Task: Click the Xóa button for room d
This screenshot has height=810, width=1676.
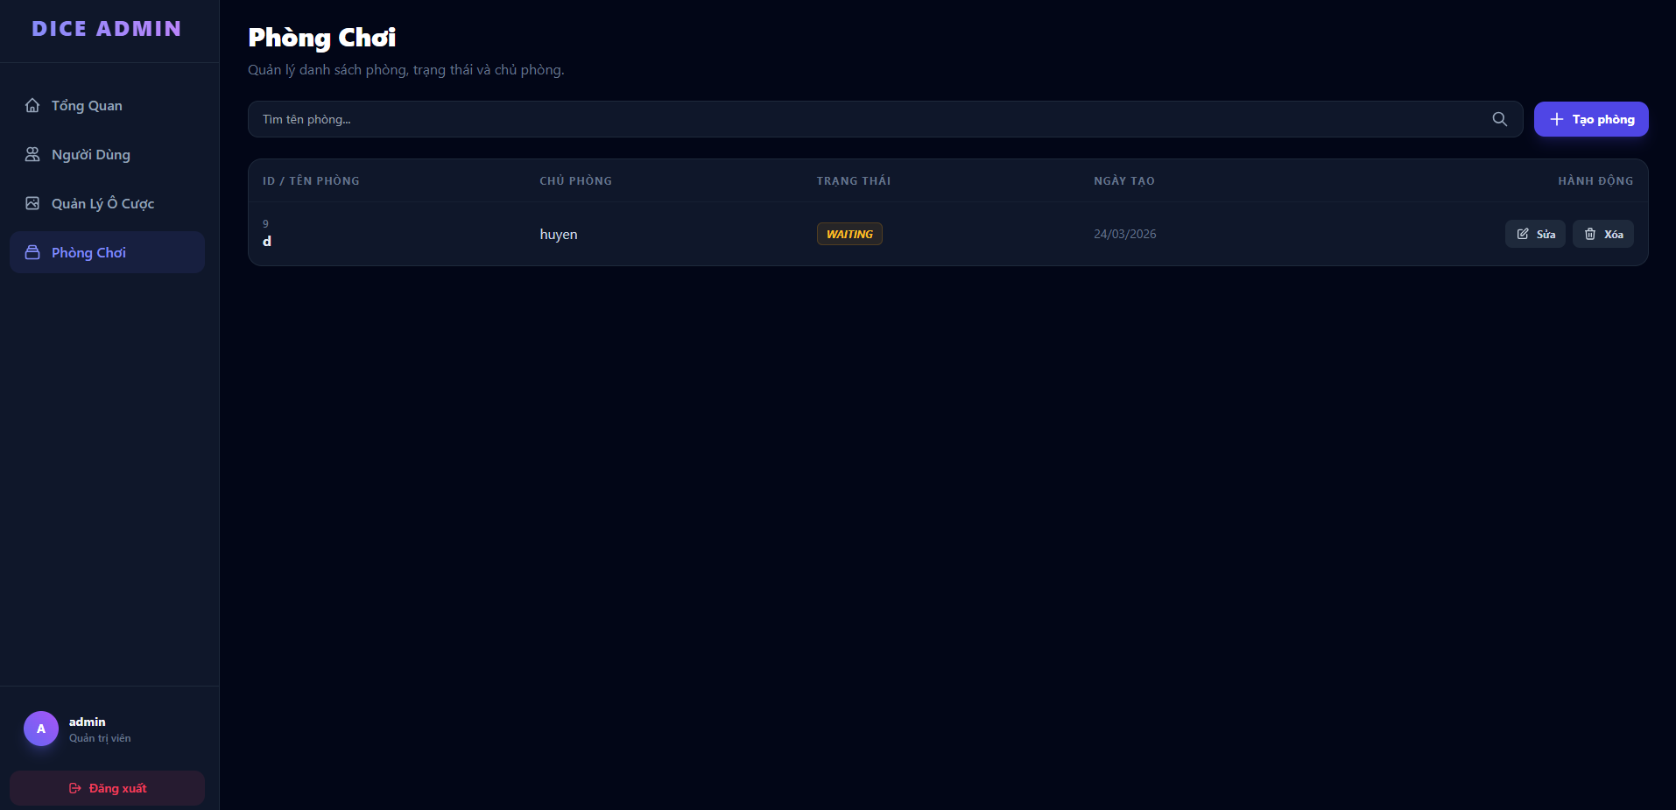Action: 1602,234
